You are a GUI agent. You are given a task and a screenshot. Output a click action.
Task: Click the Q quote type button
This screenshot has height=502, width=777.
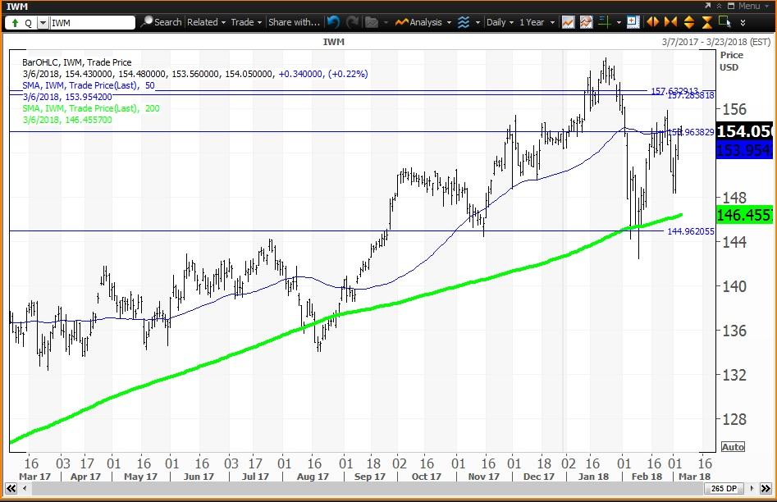click(x=28, y=23)
